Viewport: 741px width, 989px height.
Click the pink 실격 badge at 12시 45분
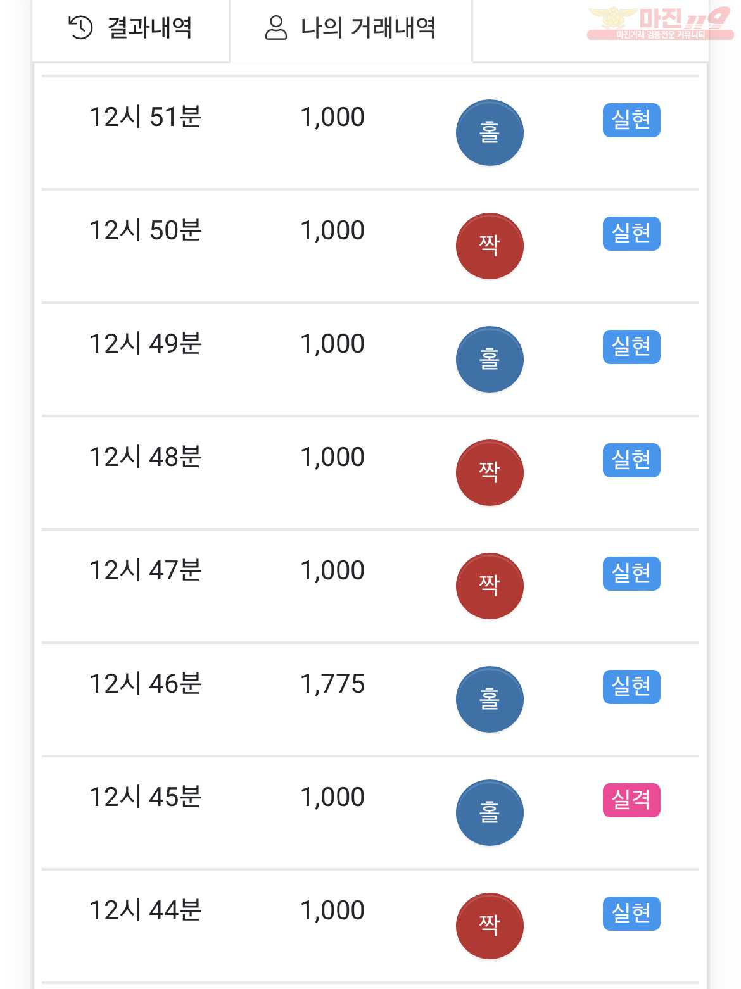[631, 800]
